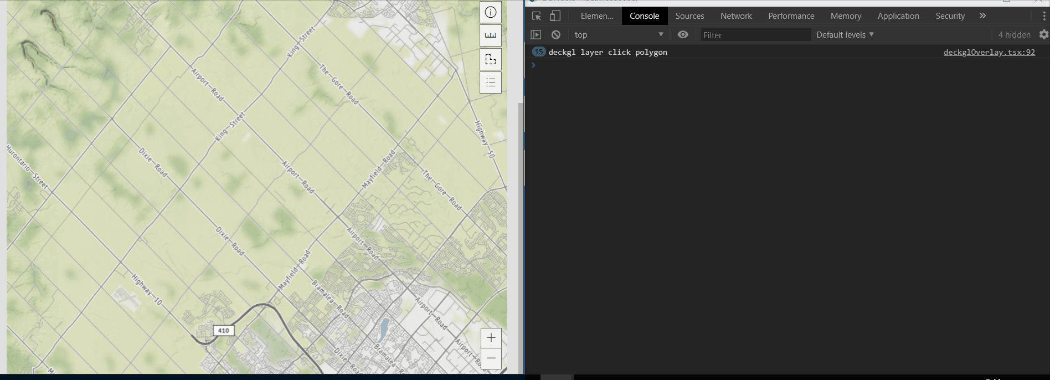Focus the console Filter field

point(755,35)
